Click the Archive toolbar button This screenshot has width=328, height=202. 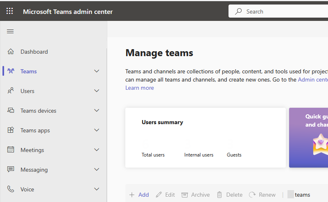coord(196,195)
